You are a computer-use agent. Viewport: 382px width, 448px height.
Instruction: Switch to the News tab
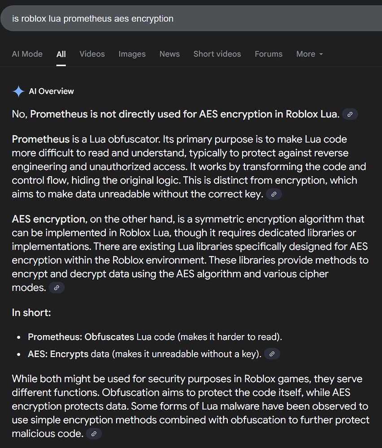[169, 54]
